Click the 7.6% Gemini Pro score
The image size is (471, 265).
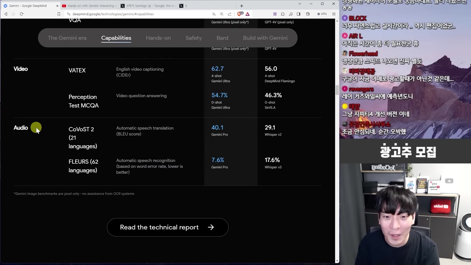[x=218, y=160]
